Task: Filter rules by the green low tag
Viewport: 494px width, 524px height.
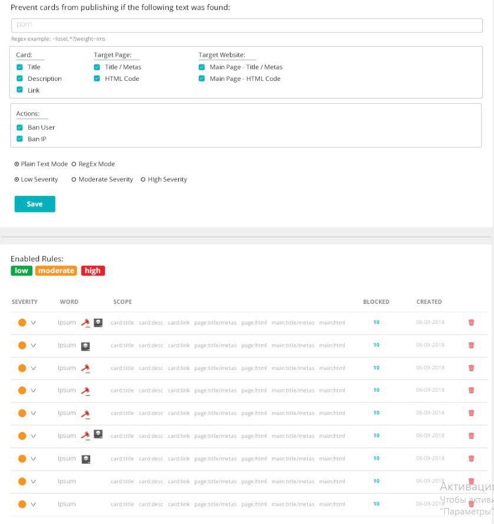Action: (x=21, y=271)
